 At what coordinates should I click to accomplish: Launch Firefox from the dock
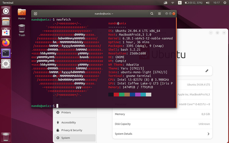6,43
